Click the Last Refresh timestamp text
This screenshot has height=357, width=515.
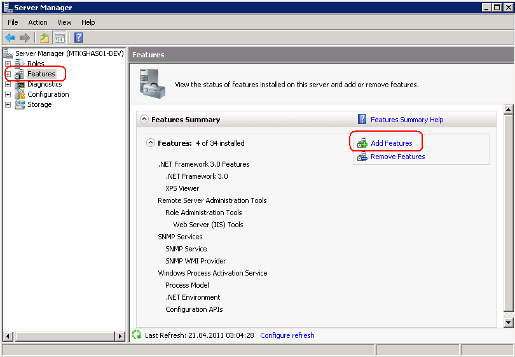pyautogui.click(x=200, y=335)
